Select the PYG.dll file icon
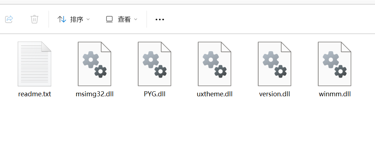Screen dimensions: 375x162 [x=154, y=64]
